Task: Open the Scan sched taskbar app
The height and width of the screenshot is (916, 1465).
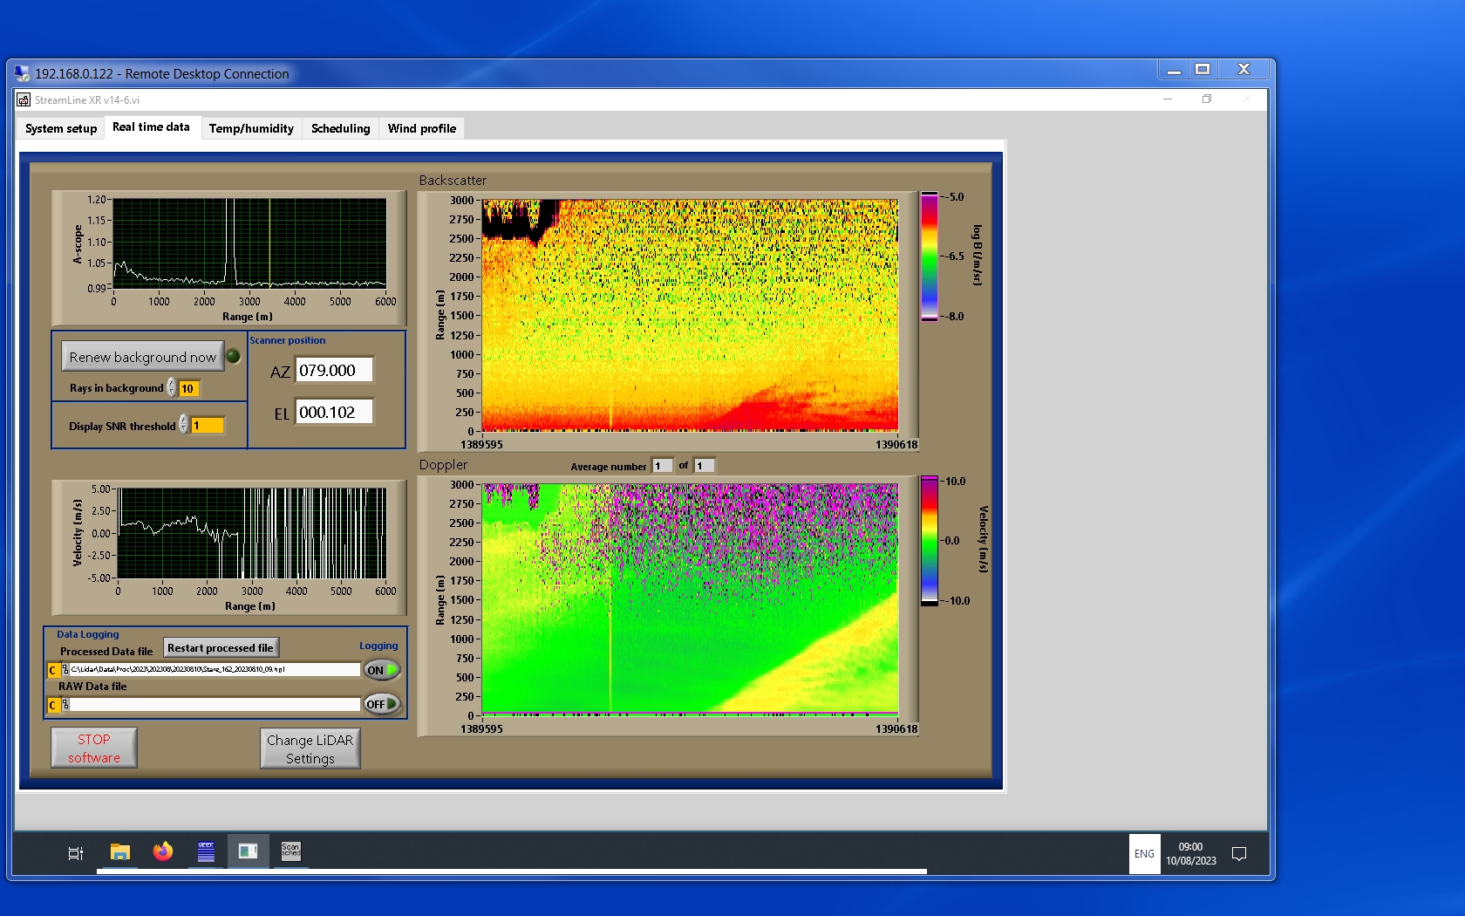Action: (x=290, y=851)
